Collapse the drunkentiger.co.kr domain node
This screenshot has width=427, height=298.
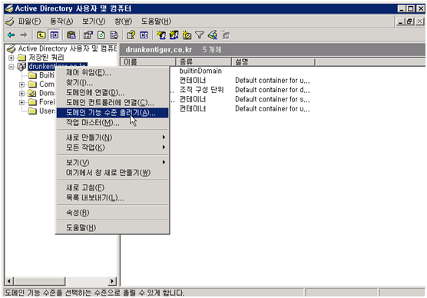(12, 67)
